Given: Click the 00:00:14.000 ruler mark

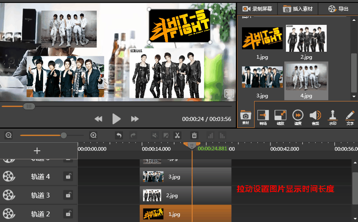Looking at the screenshot, I should pyautogui.click(x=156, y=149).
